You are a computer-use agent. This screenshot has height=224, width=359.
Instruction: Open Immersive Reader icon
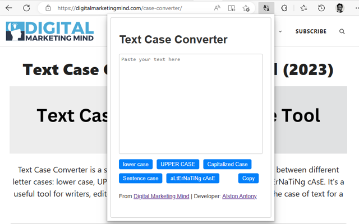pyautogui.click(x=232, y=8)
